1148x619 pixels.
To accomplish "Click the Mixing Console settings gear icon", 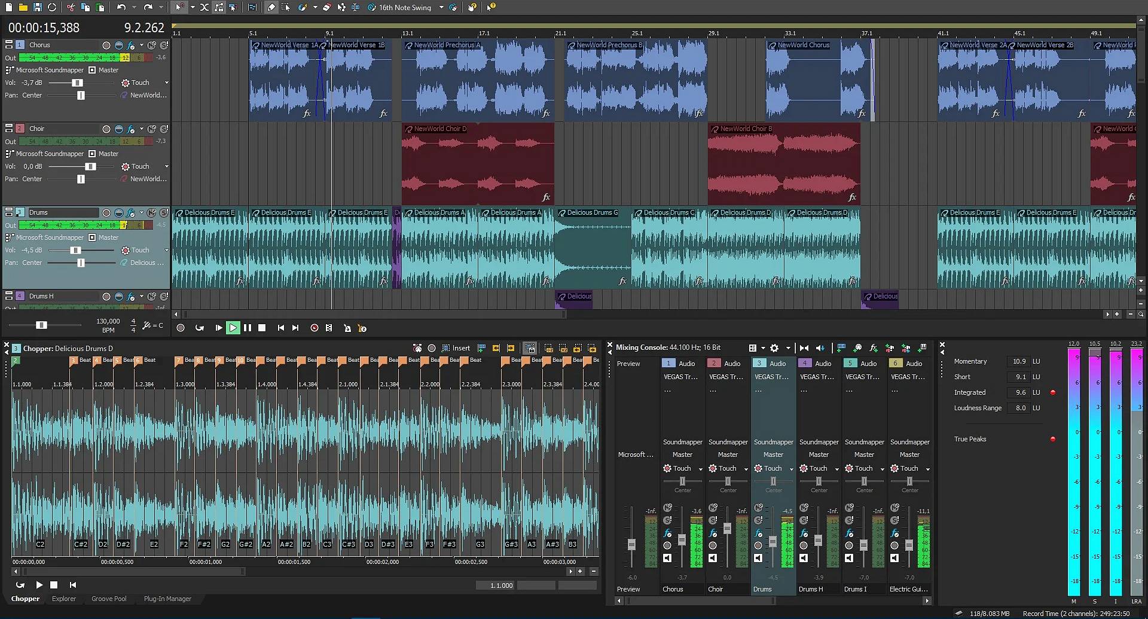I will point(774,347).
